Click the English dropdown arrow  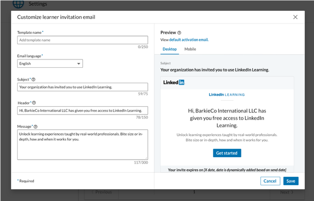[78, 64]
